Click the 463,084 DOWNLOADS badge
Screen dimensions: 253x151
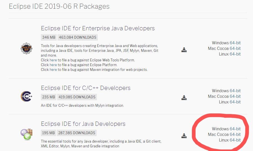coord(77,37)
